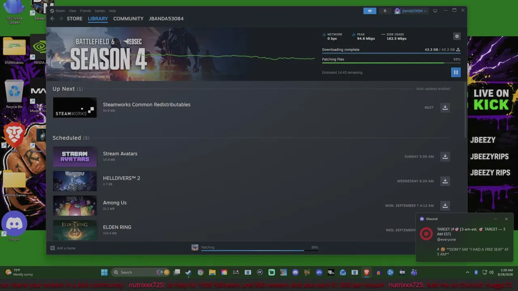Open the EA app from the taskbar
This screenshot has width=518, height=291.
pos(319,272)
